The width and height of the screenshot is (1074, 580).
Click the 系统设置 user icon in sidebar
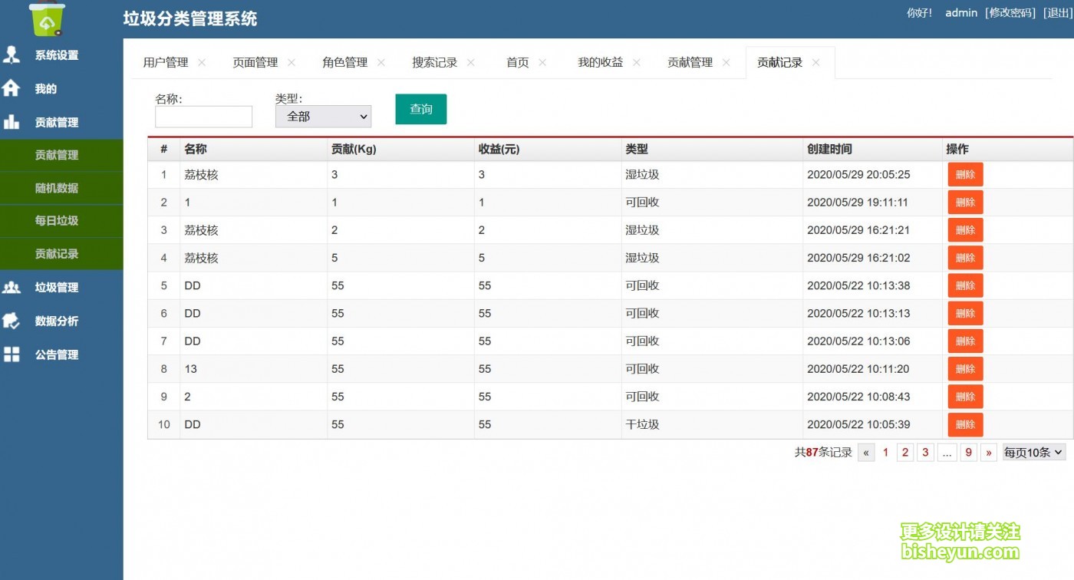[x=12, y=54]
